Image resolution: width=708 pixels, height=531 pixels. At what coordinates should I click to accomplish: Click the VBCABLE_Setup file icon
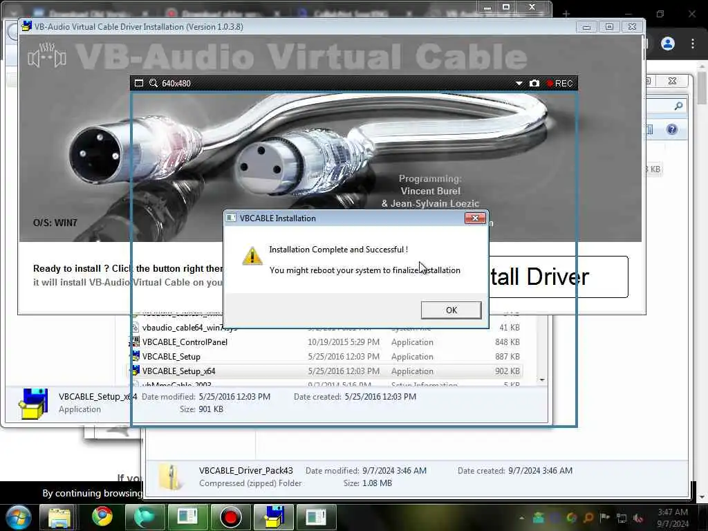tap(136, 356)
